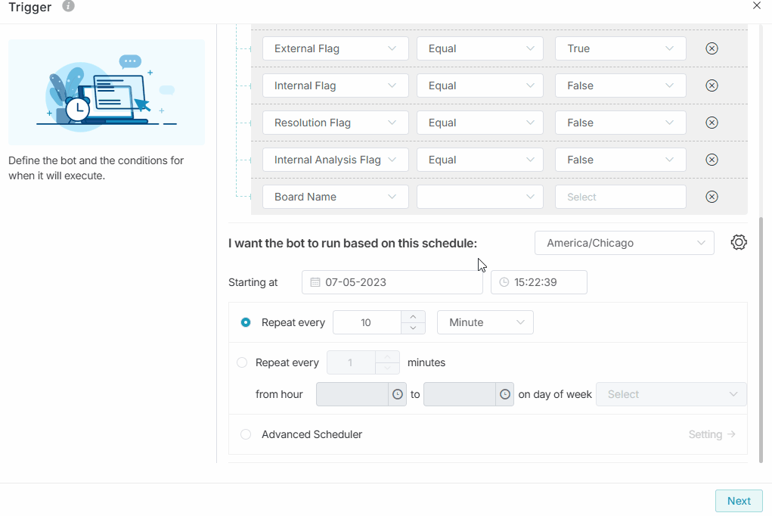Enable the Advanced Scheduler radio option
The width and height of the screenshot is (772, 516).
click(x=246, y=434)
